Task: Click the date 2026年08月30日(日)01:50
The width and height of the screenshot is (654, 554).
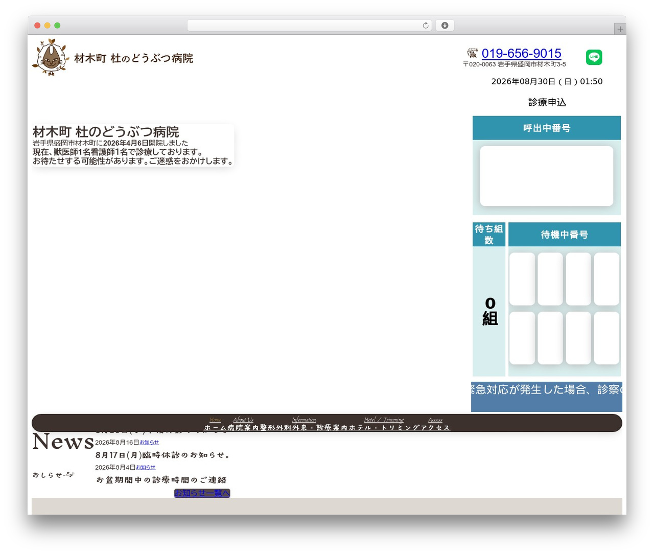Action: click(547, 81)
